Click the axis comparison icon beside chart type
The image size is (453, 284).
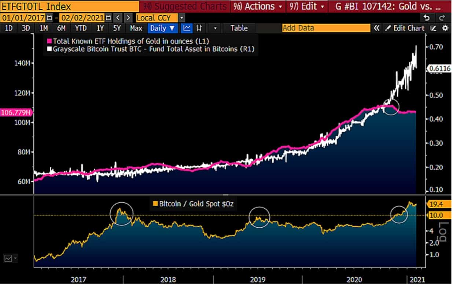coord(199,28)
